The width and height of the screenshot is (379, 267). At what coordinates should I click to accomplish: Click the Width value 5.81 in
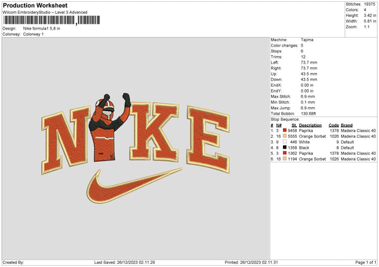[x=370, y=21]
